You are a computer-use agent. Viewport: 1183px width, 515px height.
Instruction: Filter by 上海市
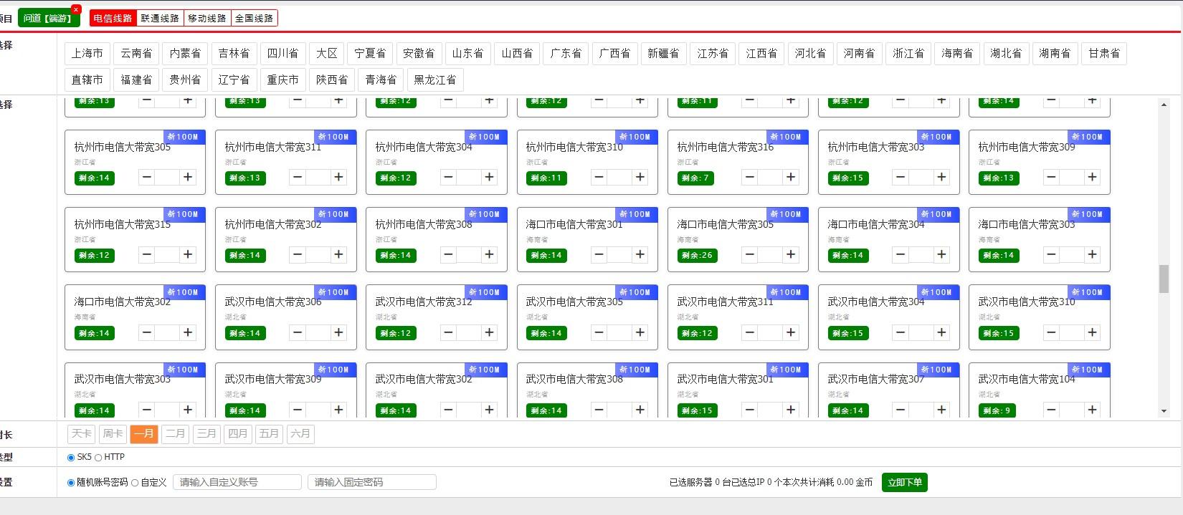(x=87, y=53)
